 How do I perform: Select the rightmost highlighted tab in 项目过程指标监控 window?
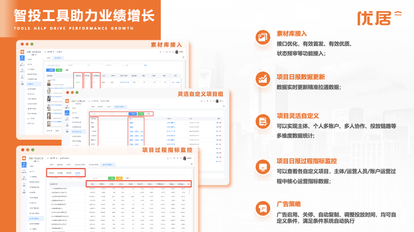point(108,165)
